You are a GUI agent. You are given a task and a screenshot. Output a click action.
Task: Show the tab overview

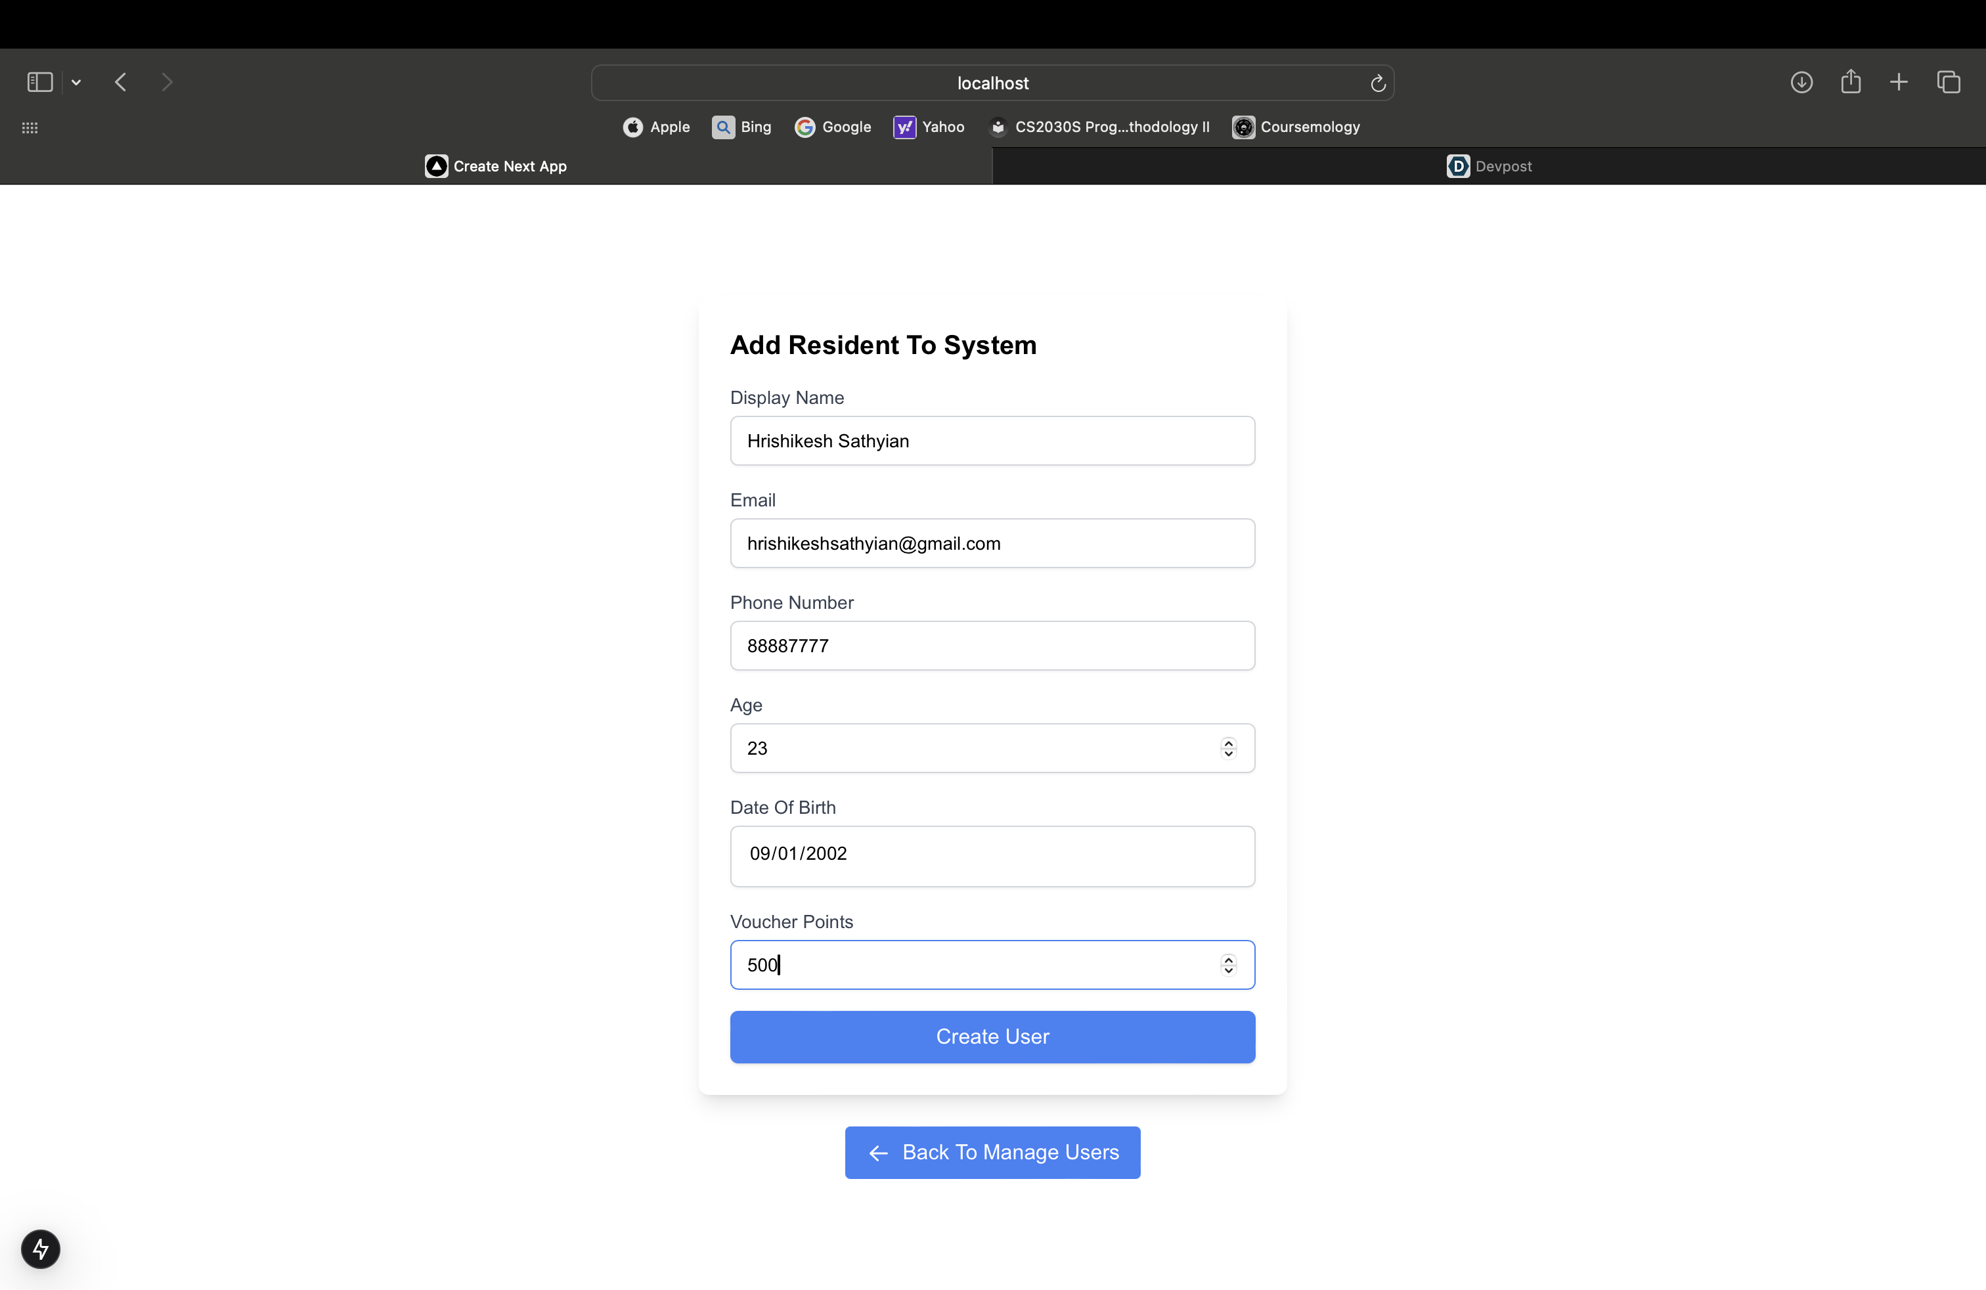point(1949,81)
